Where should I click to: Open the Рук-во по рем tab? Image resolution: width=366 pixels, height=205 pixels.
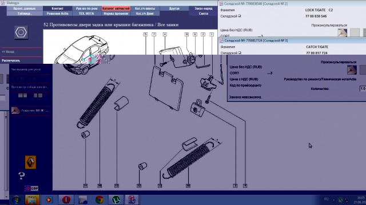point(86,9)
